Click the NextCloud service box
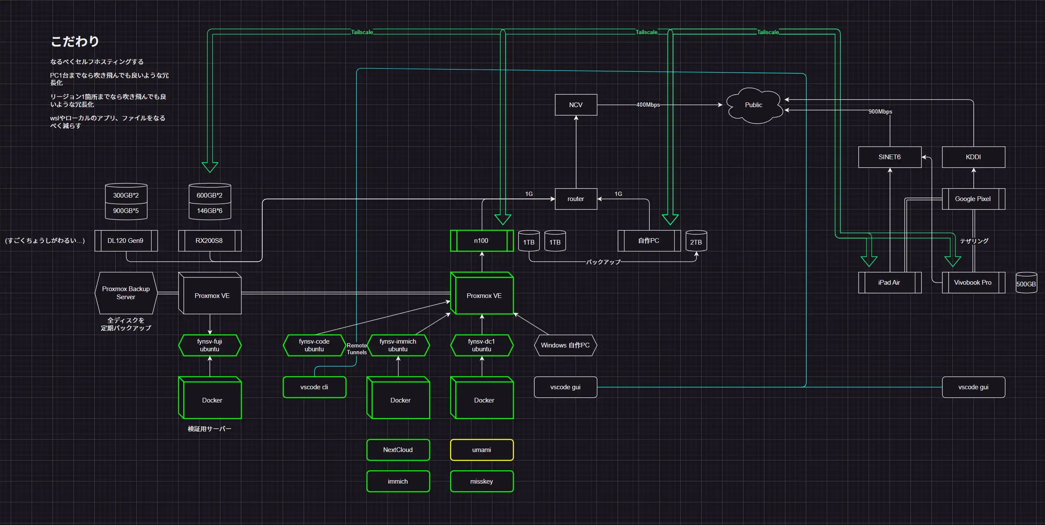 [x=398, y=450]
